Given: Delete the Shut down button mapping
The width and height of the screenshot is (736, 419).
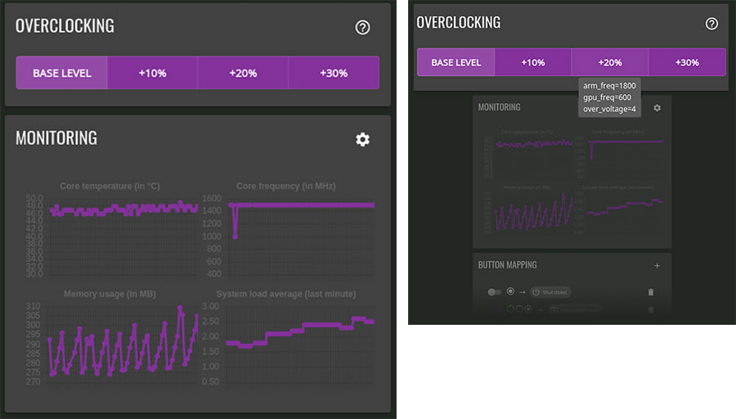Looking at the screenshot, I should (651, 292).
